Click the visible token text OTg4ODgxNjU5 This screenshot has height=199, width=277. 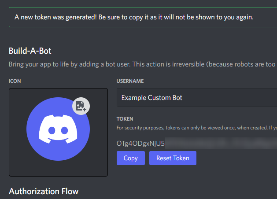click(140, 144)
